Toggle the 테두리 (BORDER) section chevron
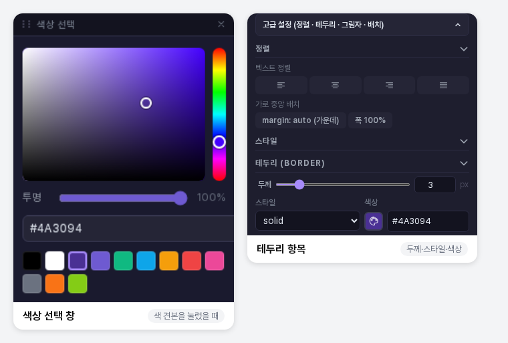 464,163
